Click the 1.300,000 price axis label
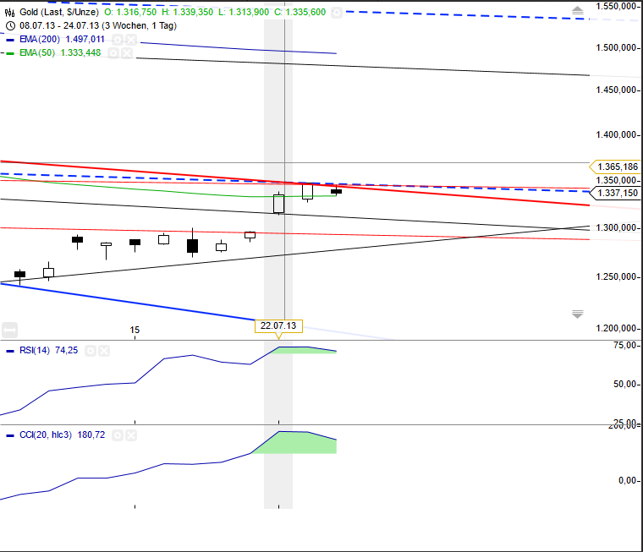The width and height of the screenshot is (643, 552). point(616,228)
